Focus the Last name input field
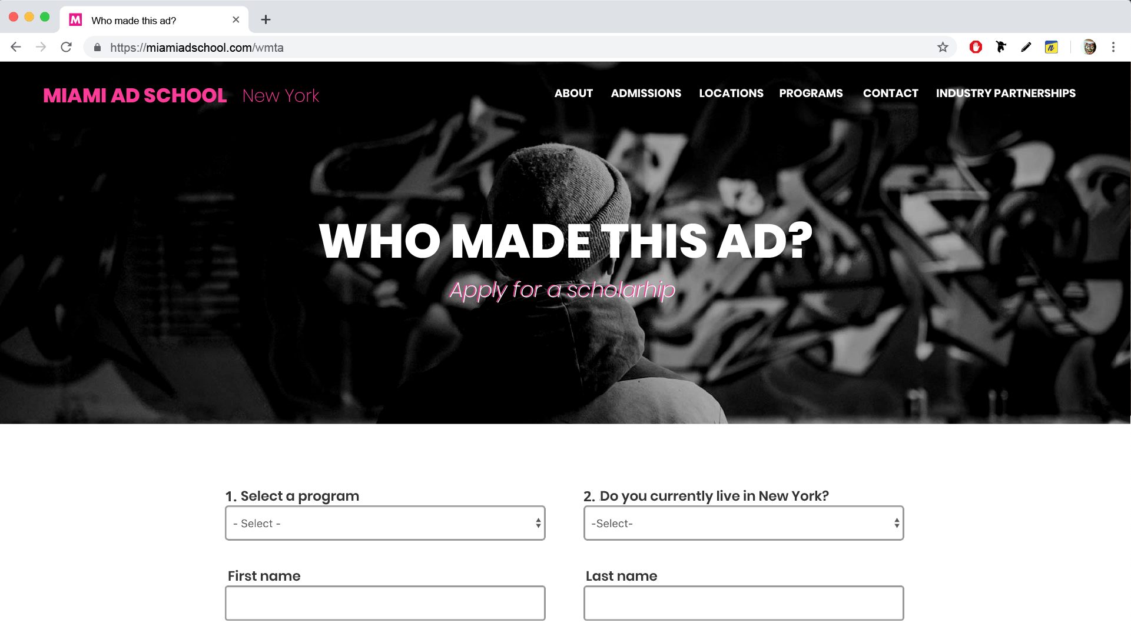This screenshot has width=1131, height=636. pos(744,603)
